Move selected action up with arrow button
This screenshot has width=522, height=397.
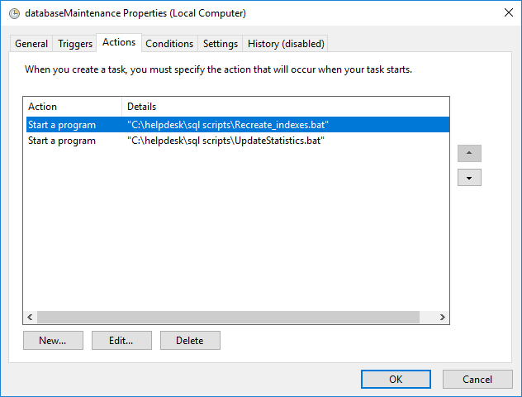[469, 154]
